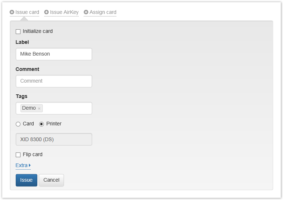Click the plus icon beside Issue AirKey
The width and height of the screenshot is (283, 200).
46,12
